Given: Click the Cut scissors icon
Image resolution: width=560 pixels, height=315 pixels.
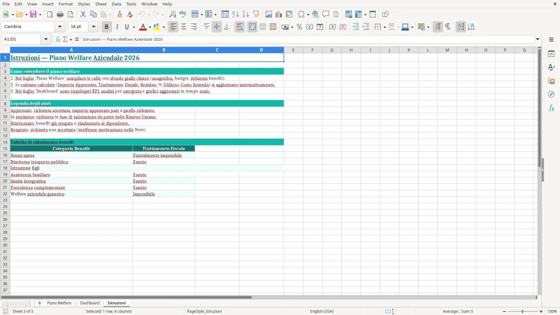Looking at the screenshot, I should coord(83,14).
